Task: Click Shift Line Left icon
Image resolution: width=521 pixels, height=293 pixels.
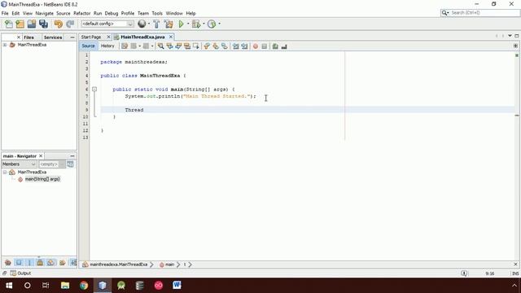Action: coord(235,46)
